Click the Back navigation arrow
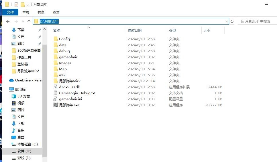This screenshot has height=162, width=277. [8, 21]
